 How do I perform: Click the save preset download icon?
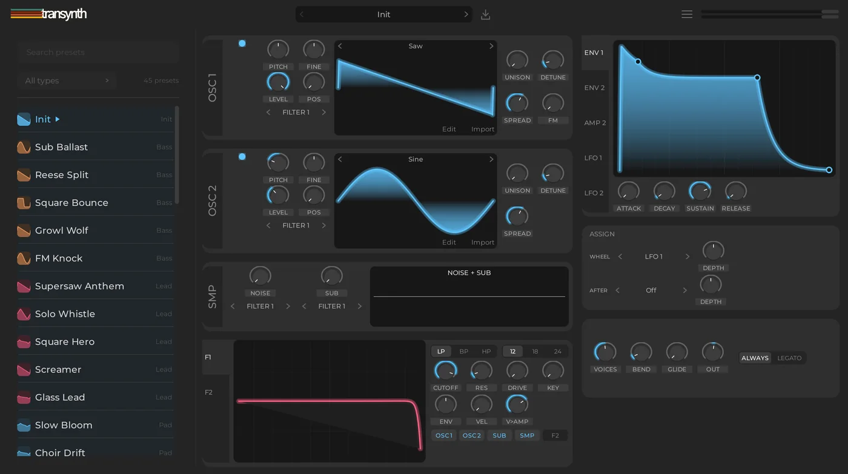pyautogui.click(x=485, y=15)
